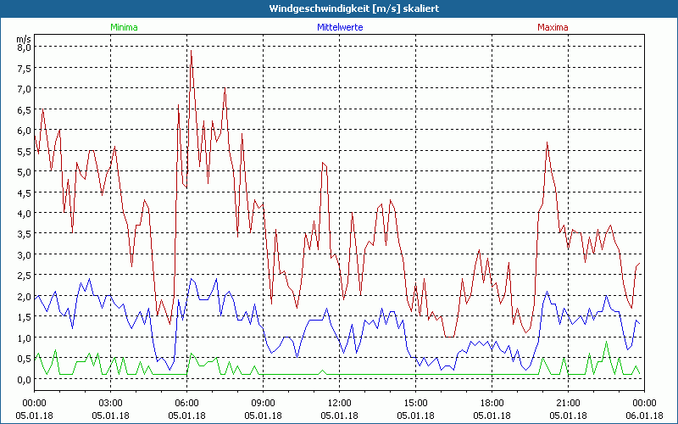The image size is (678, 424).
Task: Select the green Minima legend label
Action: click(124, 27)
